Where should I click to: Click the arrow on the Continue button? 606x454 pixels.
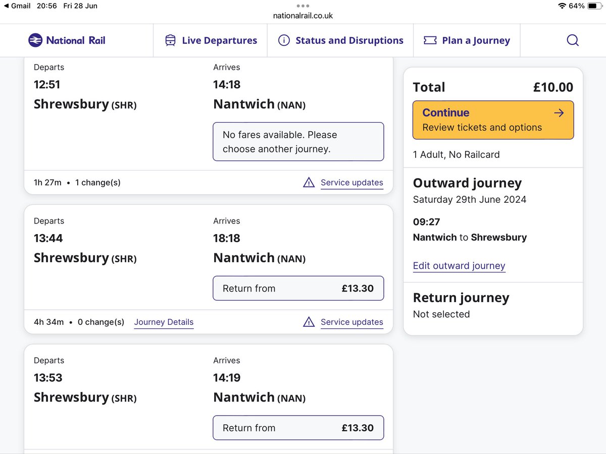[559, 113]
